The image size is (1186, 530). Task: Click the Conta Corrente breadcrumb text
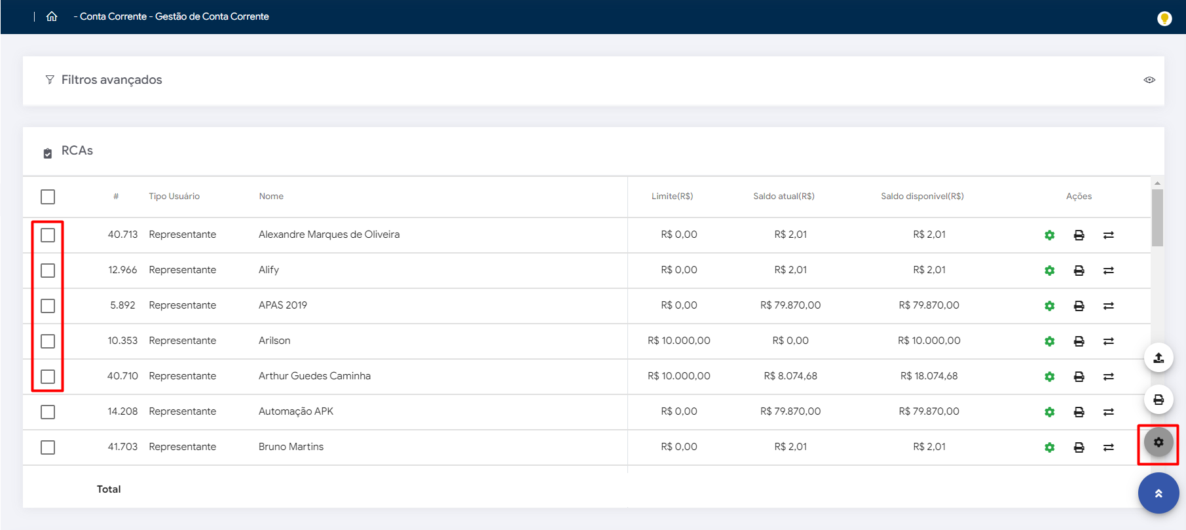pos(113,16)
